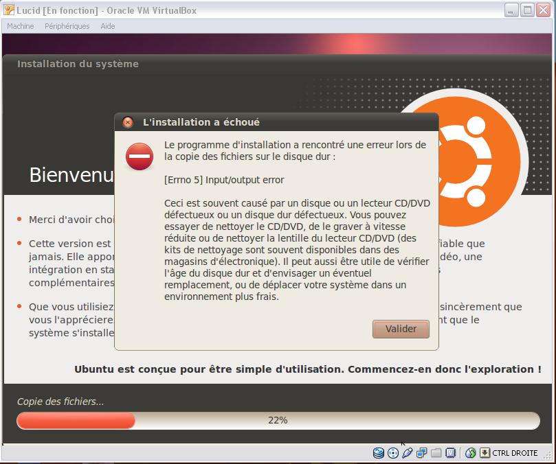
Task: Open the Périphériques menu
Action: 67,26
